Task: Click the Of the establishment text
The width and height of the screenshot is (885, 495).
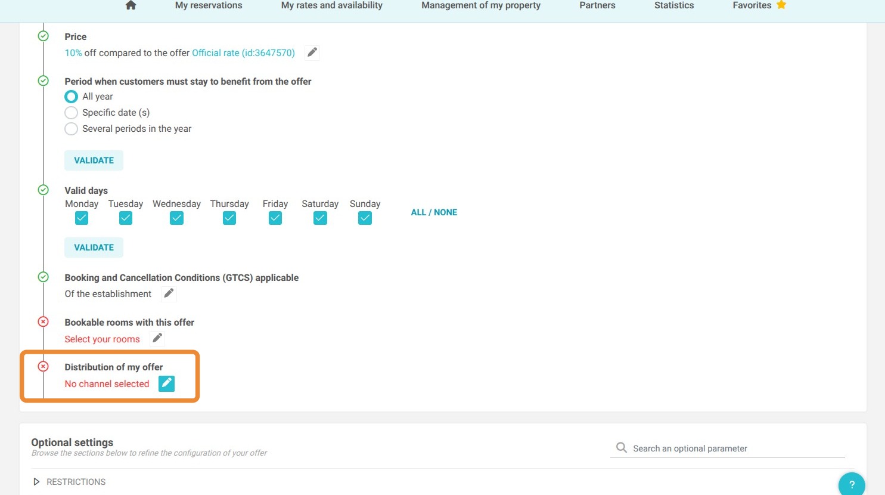Action: click(x=108, y=293)
